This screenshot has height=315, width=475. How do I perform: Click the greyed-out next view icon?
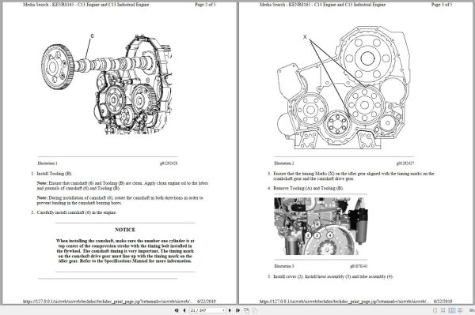(x=255, y=310)
